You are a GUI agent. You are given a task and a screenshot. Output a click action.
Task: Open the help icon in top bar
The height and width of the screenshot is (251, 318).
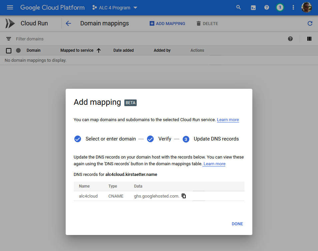tap(266, 8)
